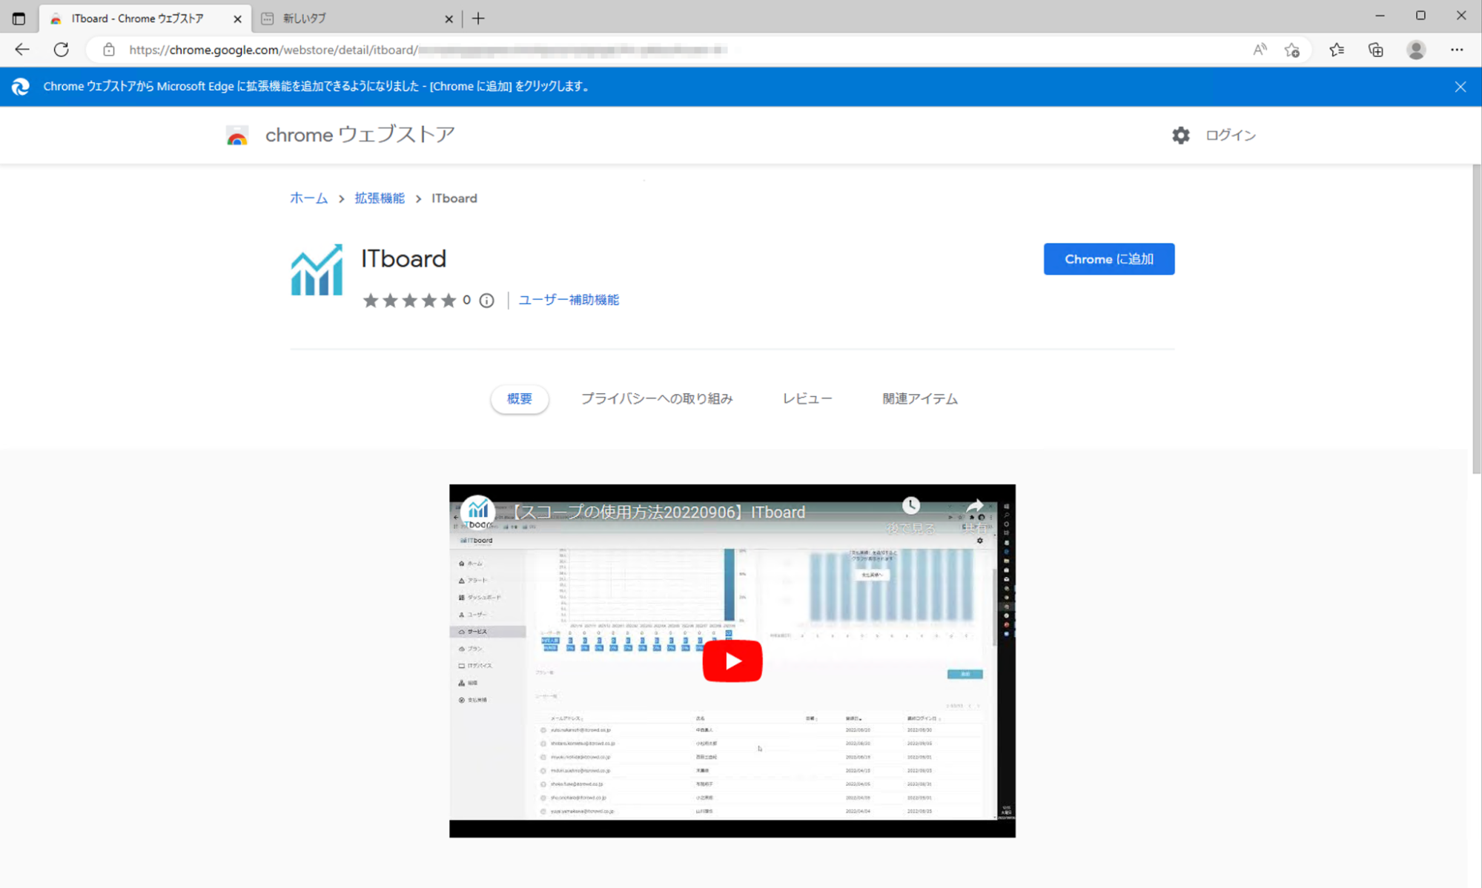1482x888 pixels.
Task: Switch to レビュー tab
Action: (x=807, y=398)
